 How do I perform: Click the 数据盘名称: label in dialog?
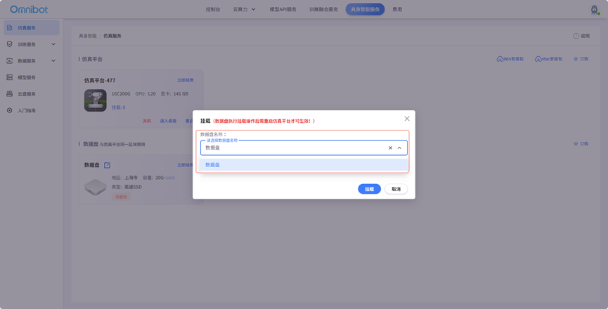click(213, 134)
